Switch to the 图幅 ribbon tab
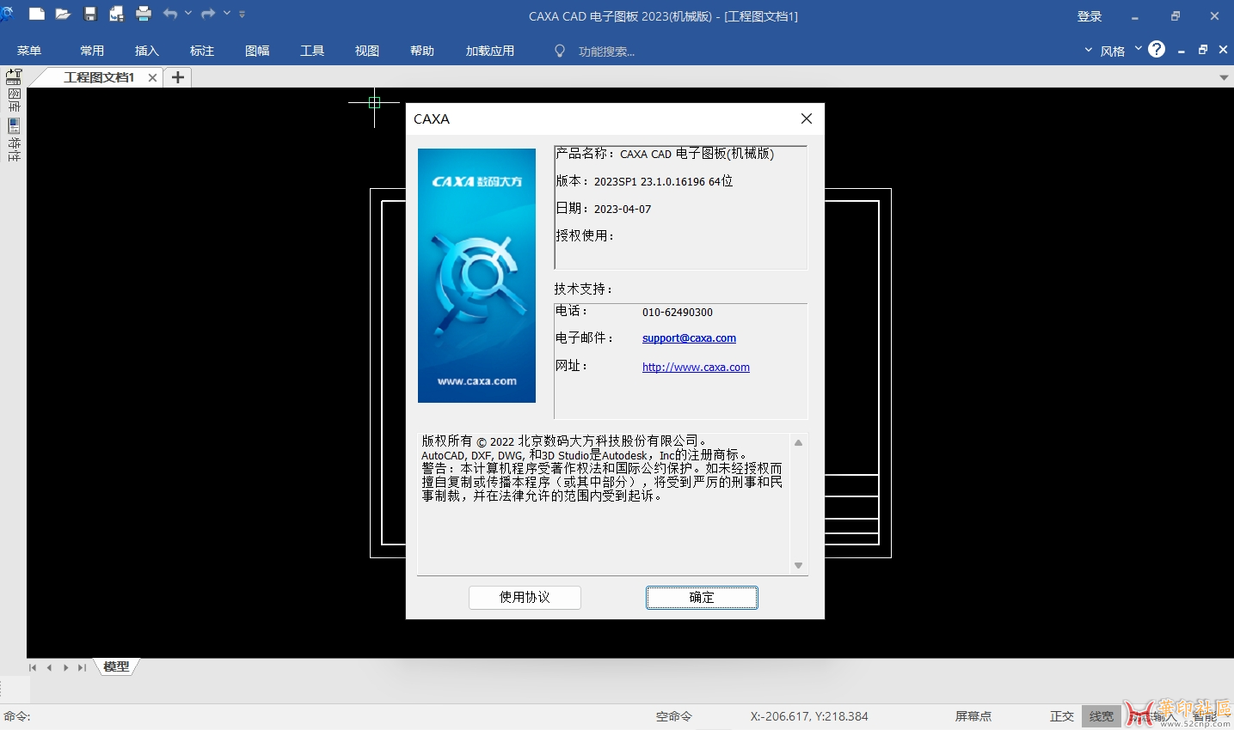Viewport: 1234px width, 730px height. click(x=257, y=51)
